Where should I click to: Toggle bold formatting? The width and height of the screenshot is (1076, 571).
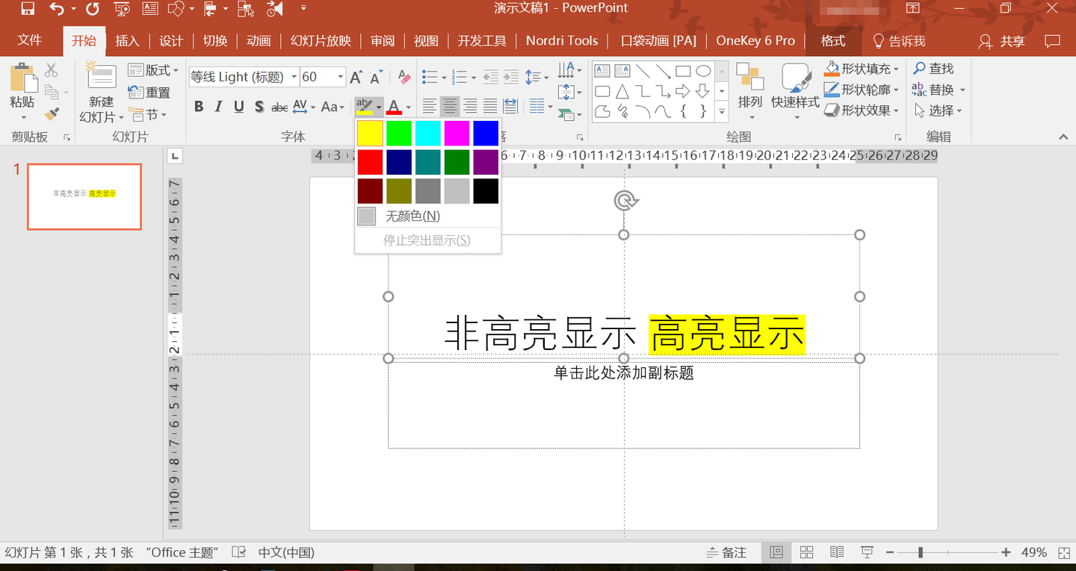point(199,107)
